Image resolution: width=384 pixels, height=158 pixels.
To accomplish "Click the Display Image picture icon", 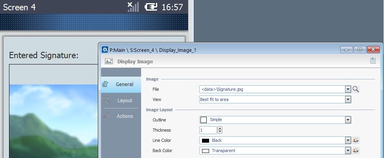I will (109, 61).
